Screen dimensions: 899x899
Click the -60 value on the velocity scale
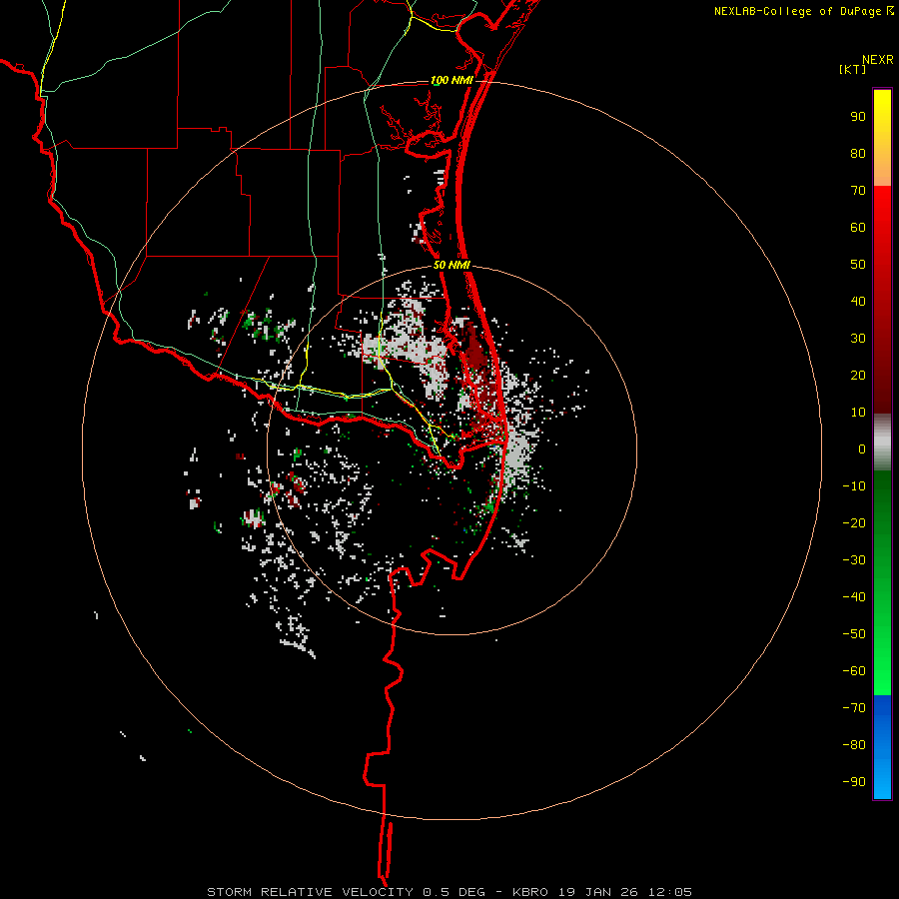pyautogui.click(x=854, y=671)
